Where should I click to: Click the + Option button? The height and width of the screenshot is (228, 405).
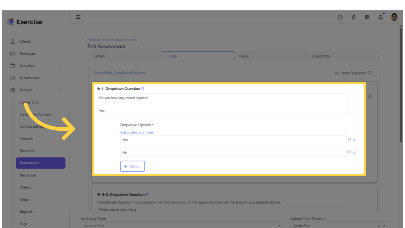[x=132, y=166]
